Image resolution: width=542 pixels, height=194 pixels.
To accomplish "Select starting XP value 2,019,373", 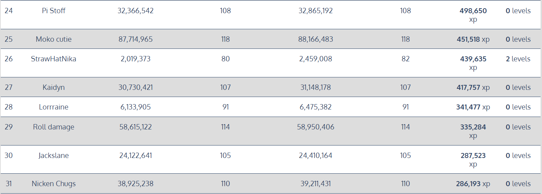I will pos(136,59).
